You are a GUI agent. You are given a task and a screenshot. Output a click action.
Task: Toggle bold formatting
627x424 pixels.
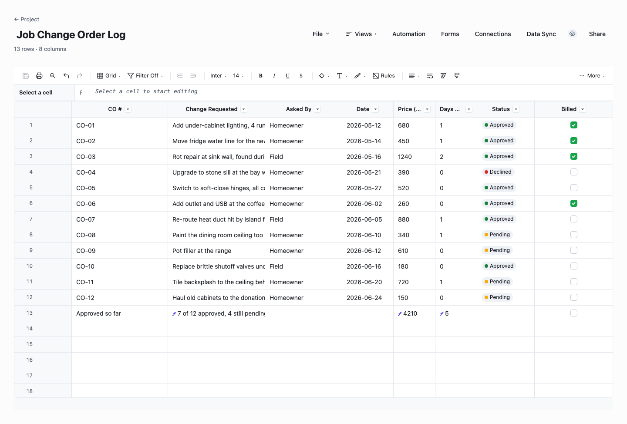[x=261, y=76]
